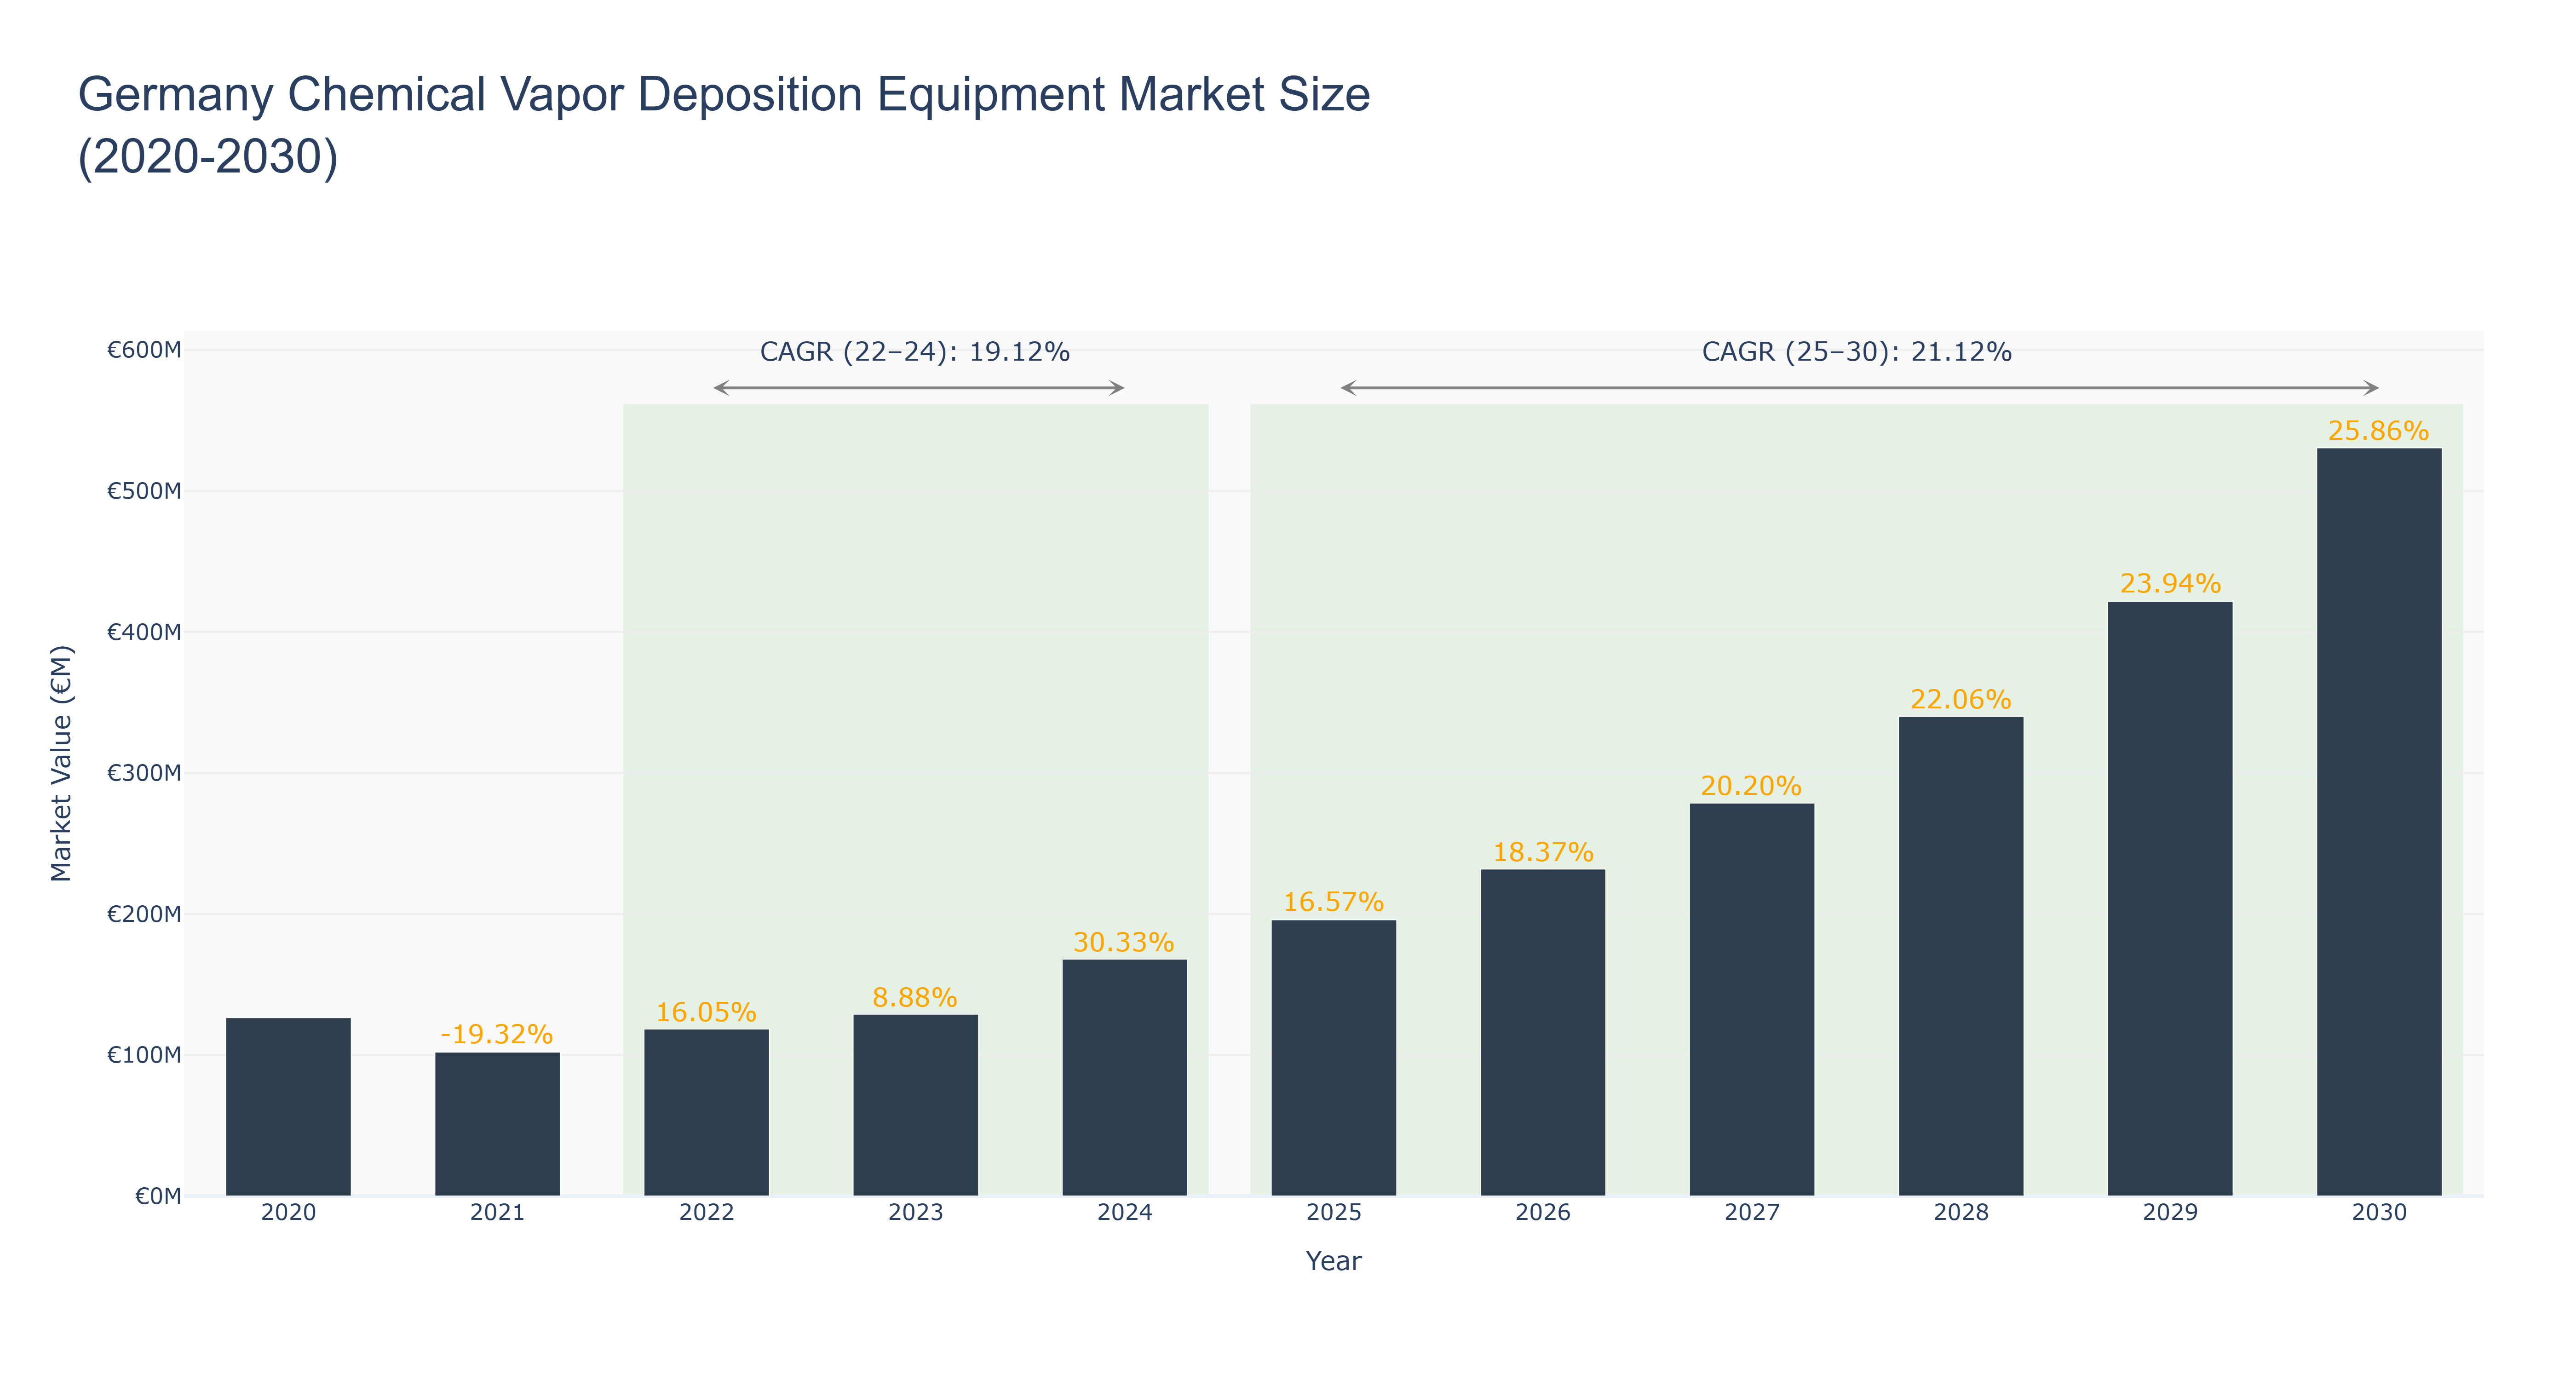Click the CAGR (25–30): 21.12% annotation
This screenshot has height=1380, width=2576.
click(1856, 352)
